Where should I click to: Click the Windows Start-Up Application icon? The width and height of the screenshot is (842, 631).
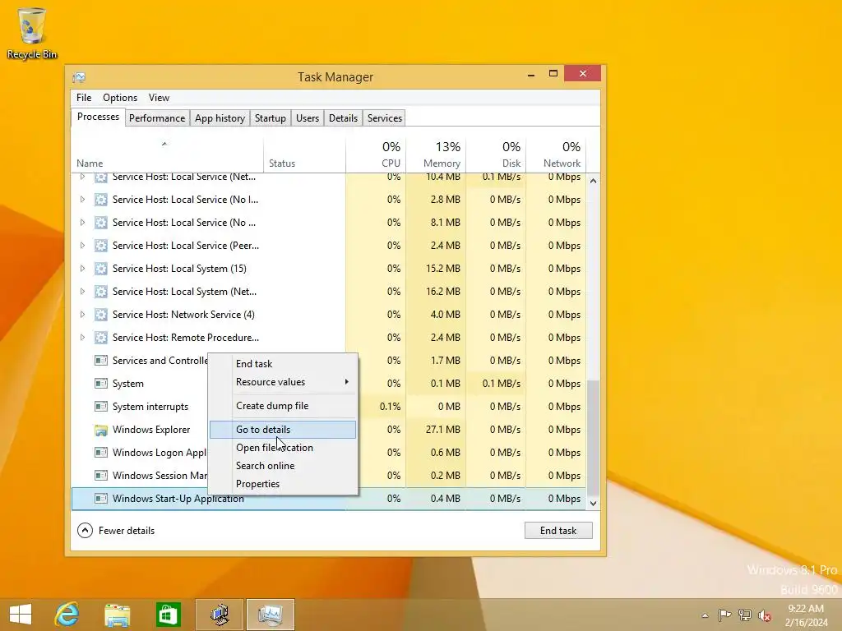(101, 499)
